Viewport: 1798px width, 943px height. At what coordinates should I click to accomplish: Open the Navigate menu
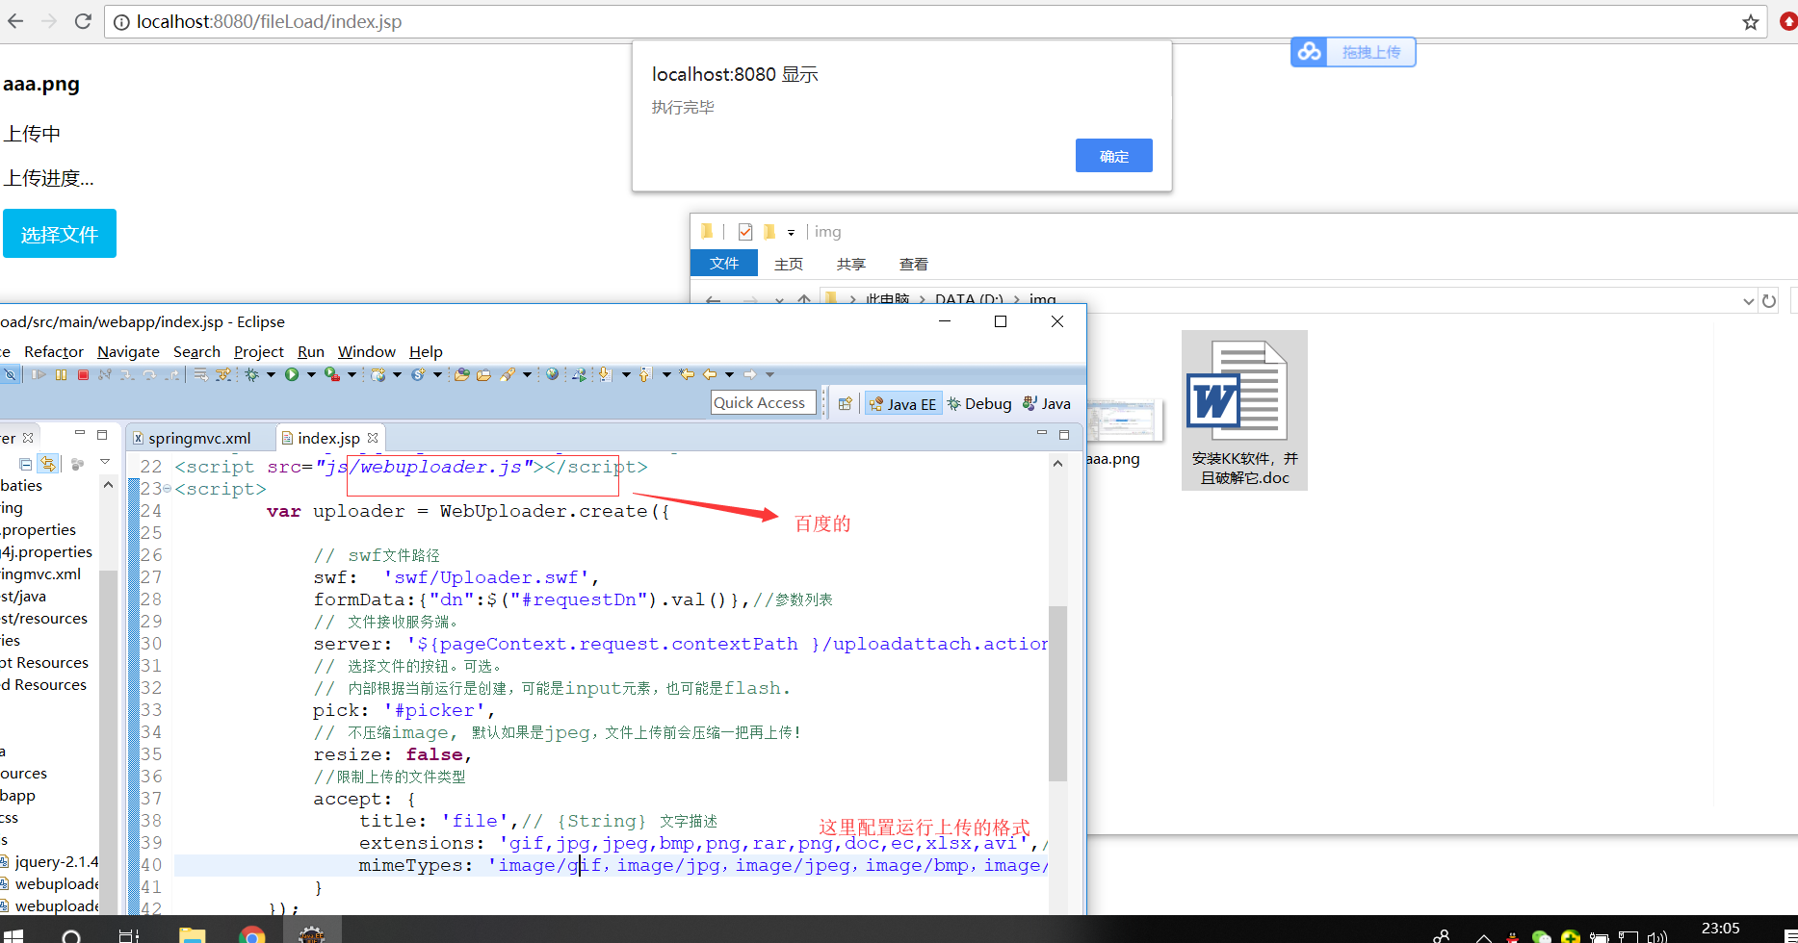[128, 352]
